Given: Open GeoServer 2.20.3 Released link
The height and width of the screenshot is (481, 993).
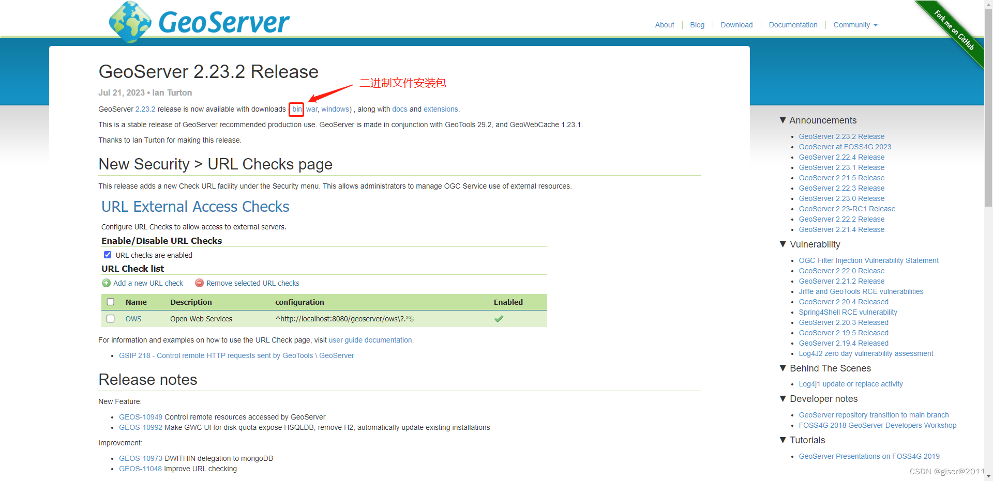Looking at the screenshot, I should click(844, 322).
